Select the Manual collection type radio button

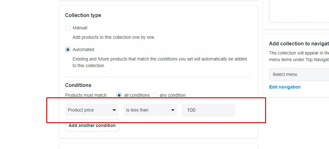click(x=68, y=28)
